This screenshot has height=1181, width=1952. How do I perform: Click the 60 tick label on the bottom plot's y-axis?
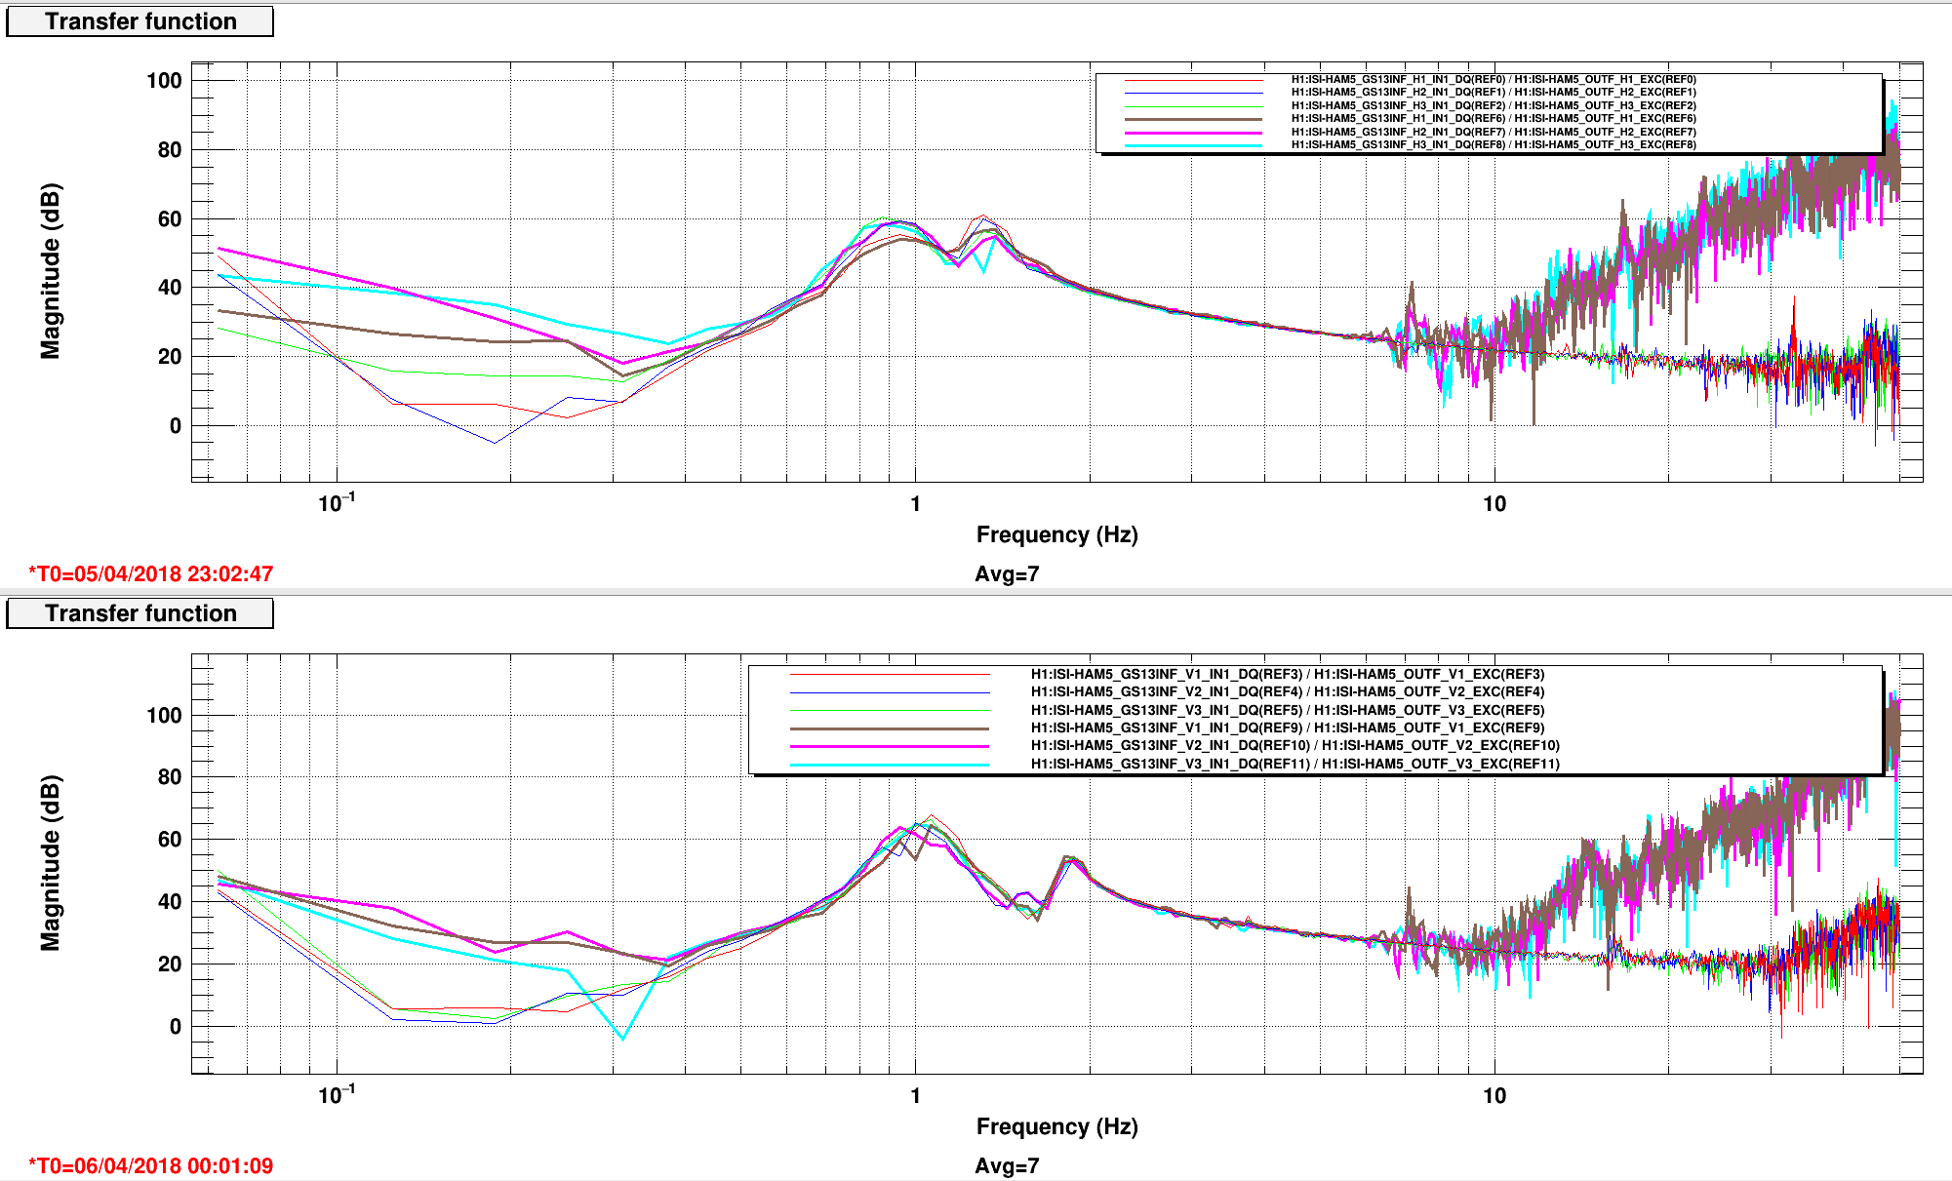pyautogui.click(x=170, y=840)
